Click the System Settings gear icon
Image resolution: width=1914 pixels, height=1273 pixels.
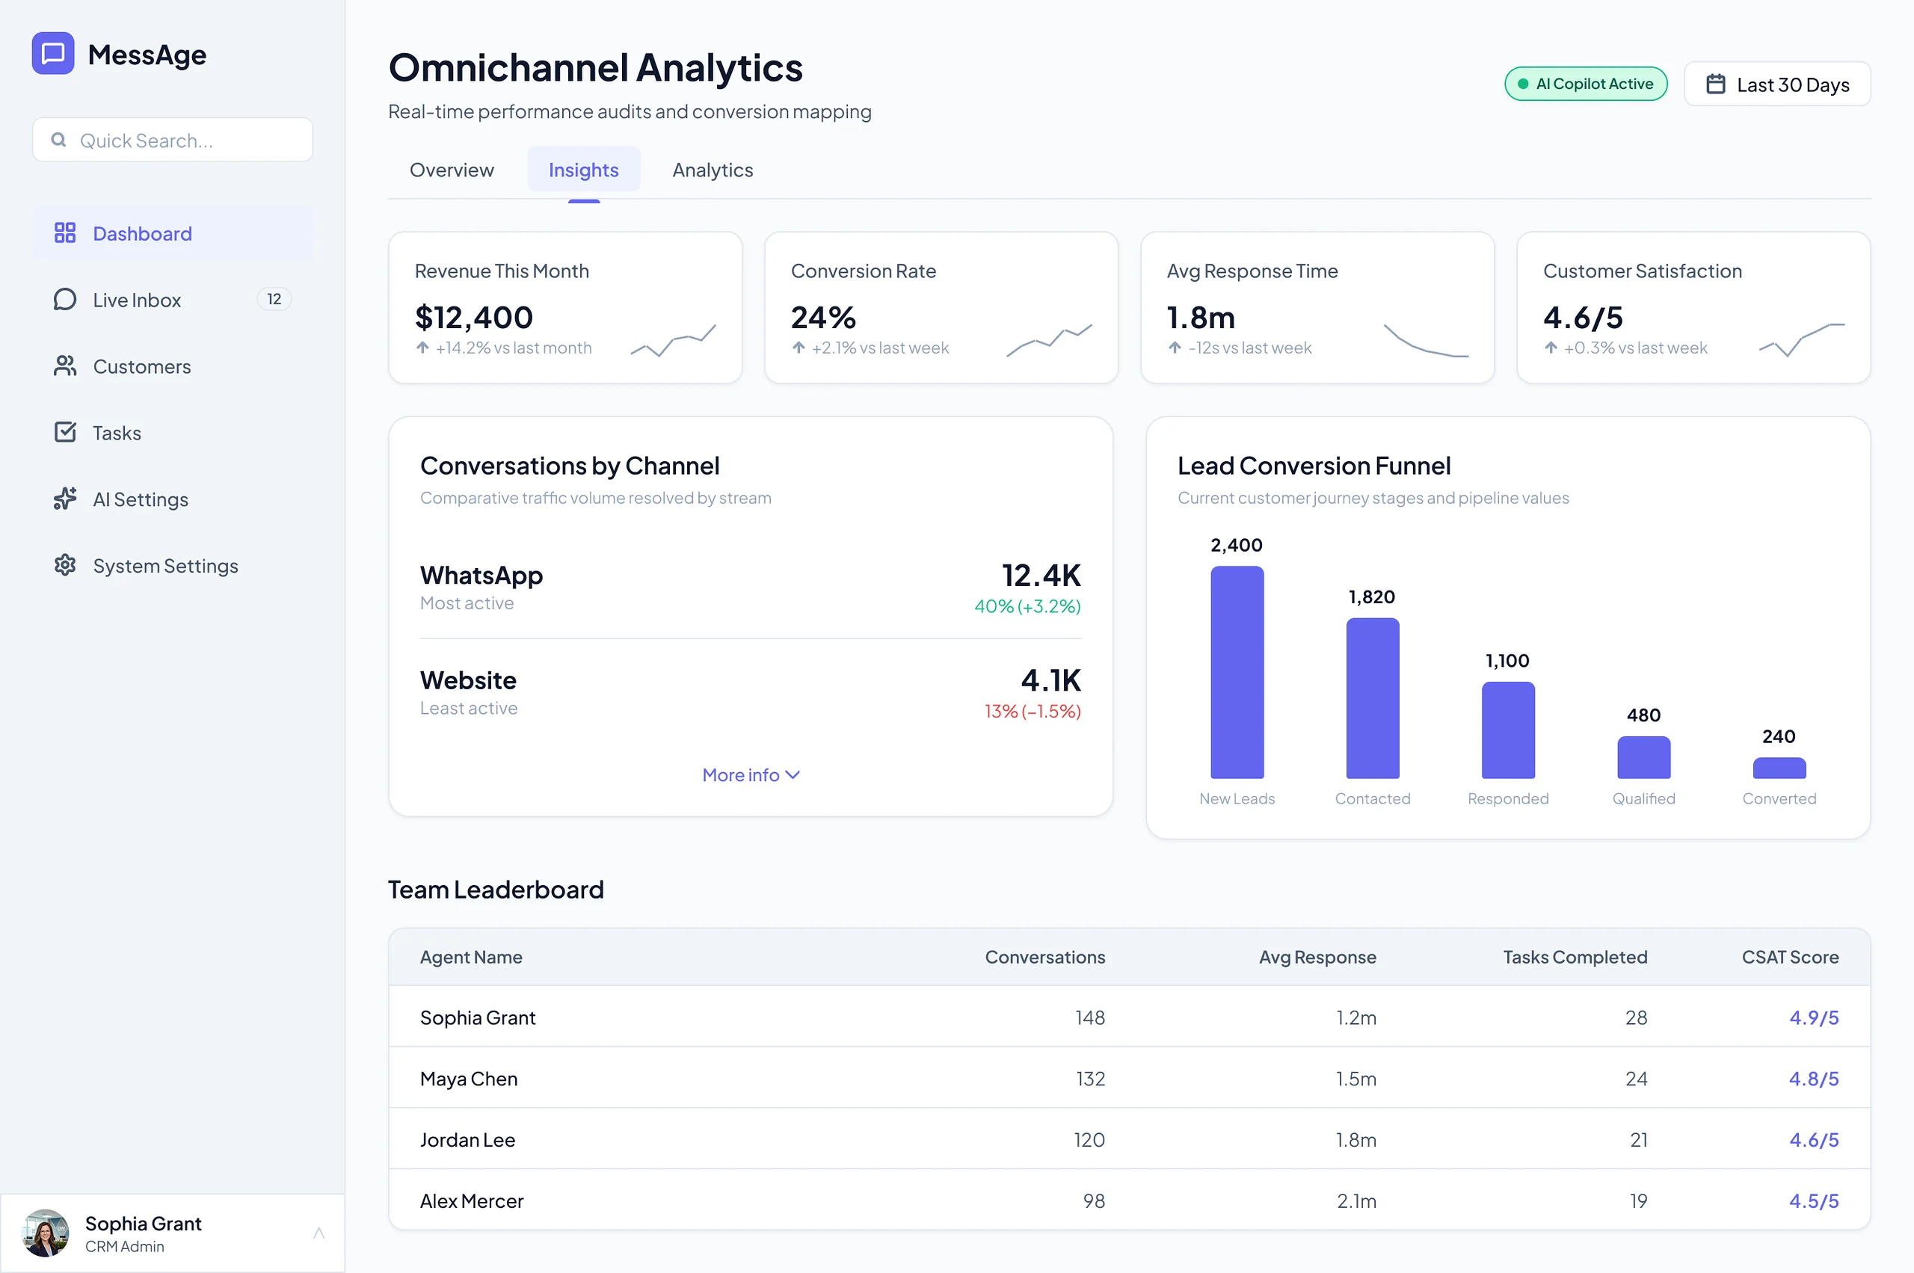(65, 565)
